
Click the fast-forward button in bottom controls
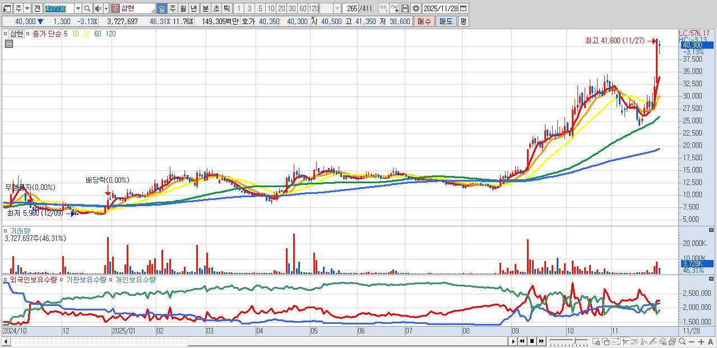(x=542, y=341)
